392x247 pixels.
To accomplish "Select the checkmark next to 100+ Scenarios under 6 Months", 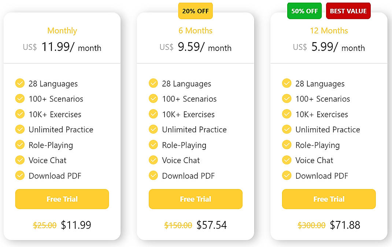I will point(154,99).
